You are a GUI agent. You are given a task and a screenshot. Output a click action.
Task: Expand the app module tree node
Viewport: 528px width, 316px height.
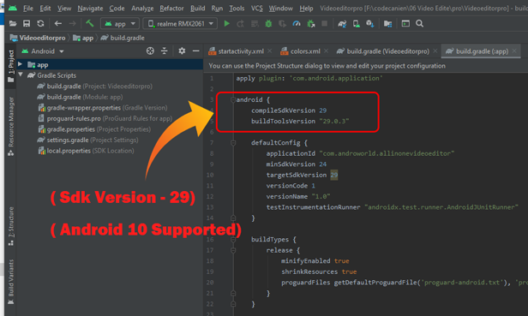pyautogui.click(x=21, y=64)
